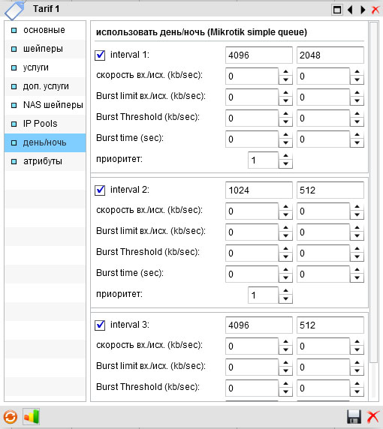Decrease interval 1 incoming Burst time
The width and height of the screenshot is (383, 429).
[x=285, y=143]
